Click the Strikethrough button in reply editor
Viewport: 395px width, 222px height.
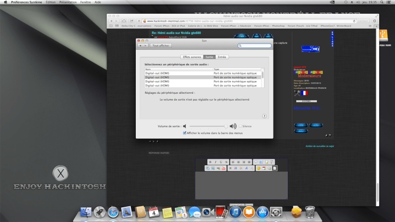tap(226, 162)
